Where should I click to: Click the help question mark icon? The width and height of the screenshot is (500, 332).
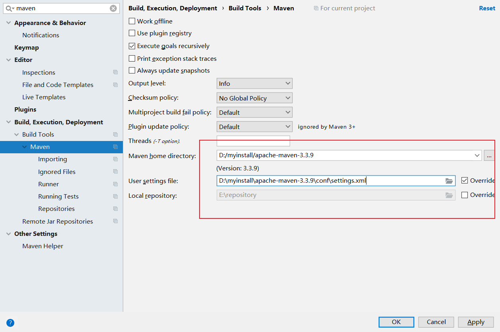tap(10, 323)
